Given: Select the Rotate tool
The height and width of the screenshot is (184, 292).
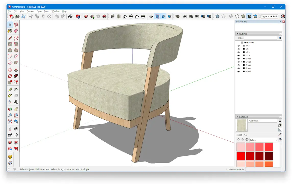Looking at the screenshot, I should 10,76.
